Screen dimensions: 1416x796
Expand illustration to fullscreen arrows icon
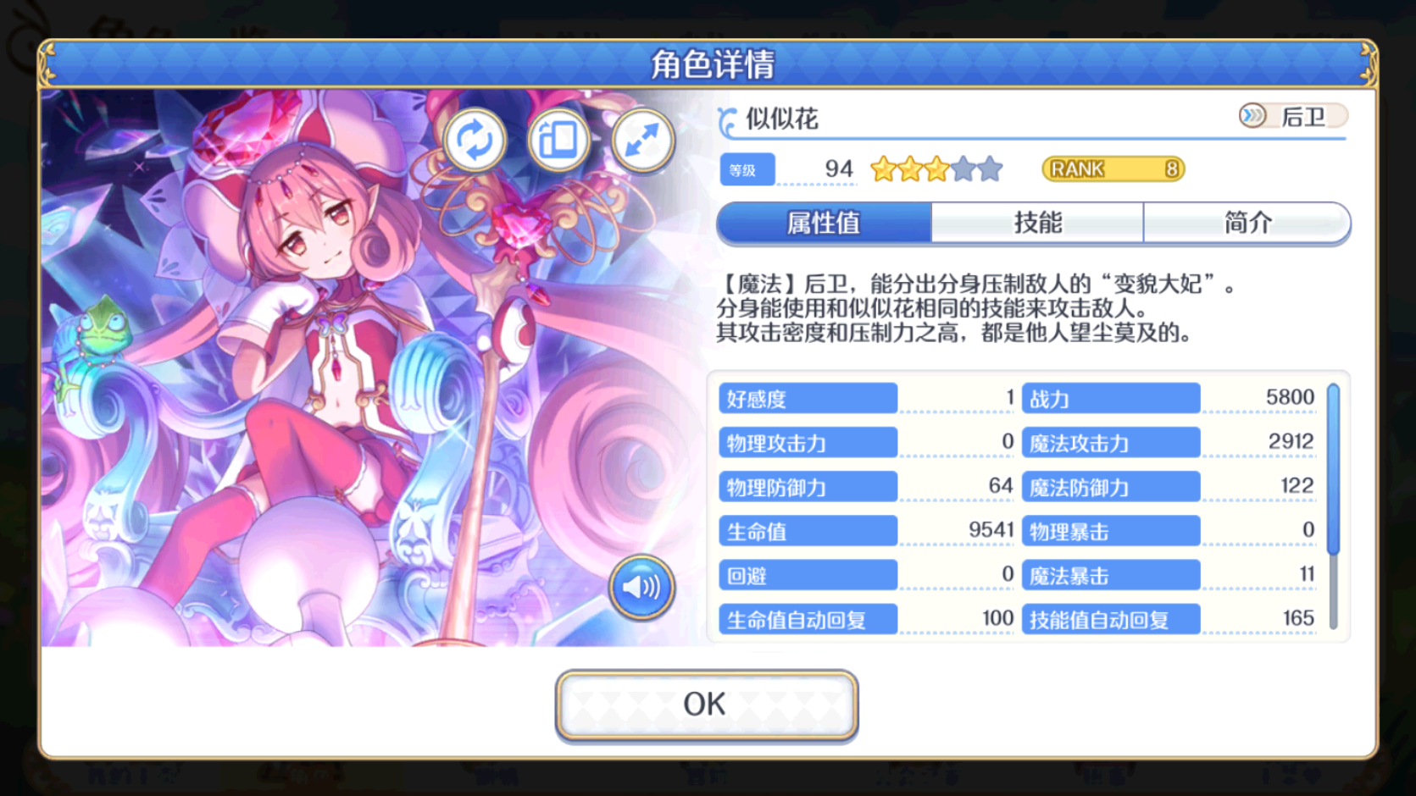(x=643, y=140)
